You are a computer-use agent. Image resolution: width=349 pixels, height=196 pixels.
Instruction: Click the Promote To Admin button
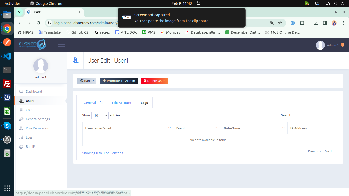click(119, 81)
